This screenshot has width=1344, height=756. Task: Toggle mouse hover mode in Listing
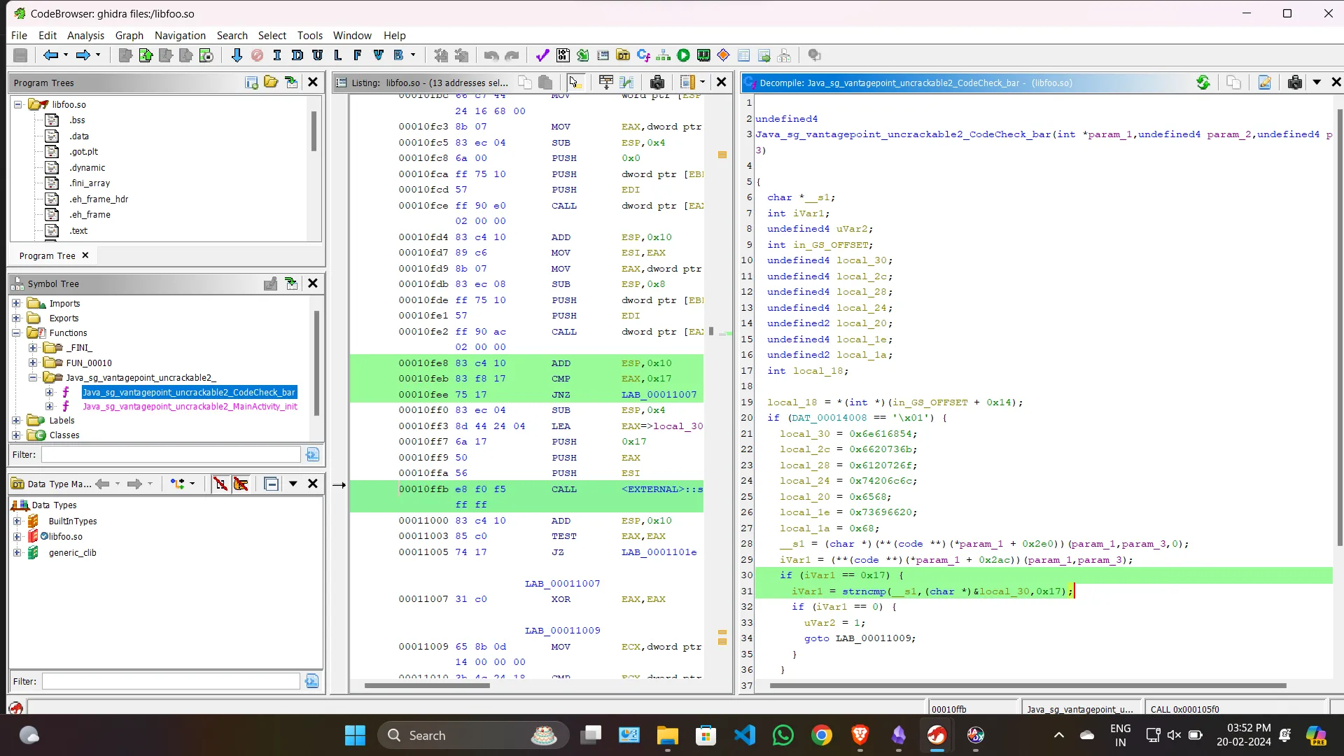575,83
